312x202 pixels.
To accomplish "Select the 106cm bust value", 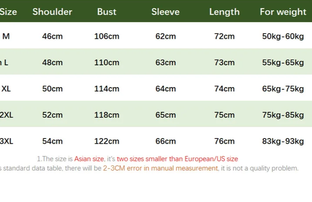I will coord(107,36).
